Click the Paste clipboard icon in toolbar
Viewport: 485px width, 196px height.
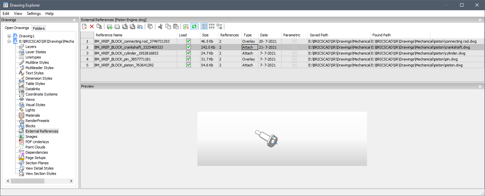pyautogui.click(x=176, y=26)
